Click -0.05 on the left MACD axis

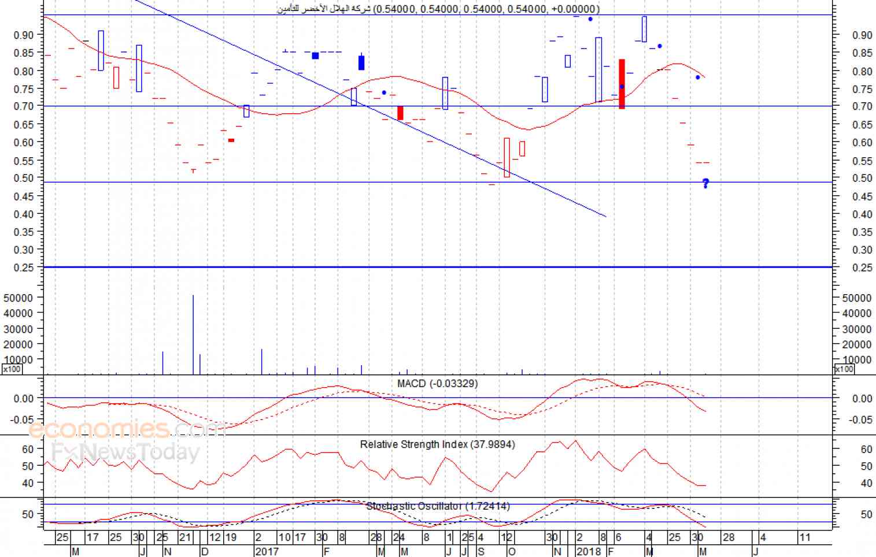[21, 419]
